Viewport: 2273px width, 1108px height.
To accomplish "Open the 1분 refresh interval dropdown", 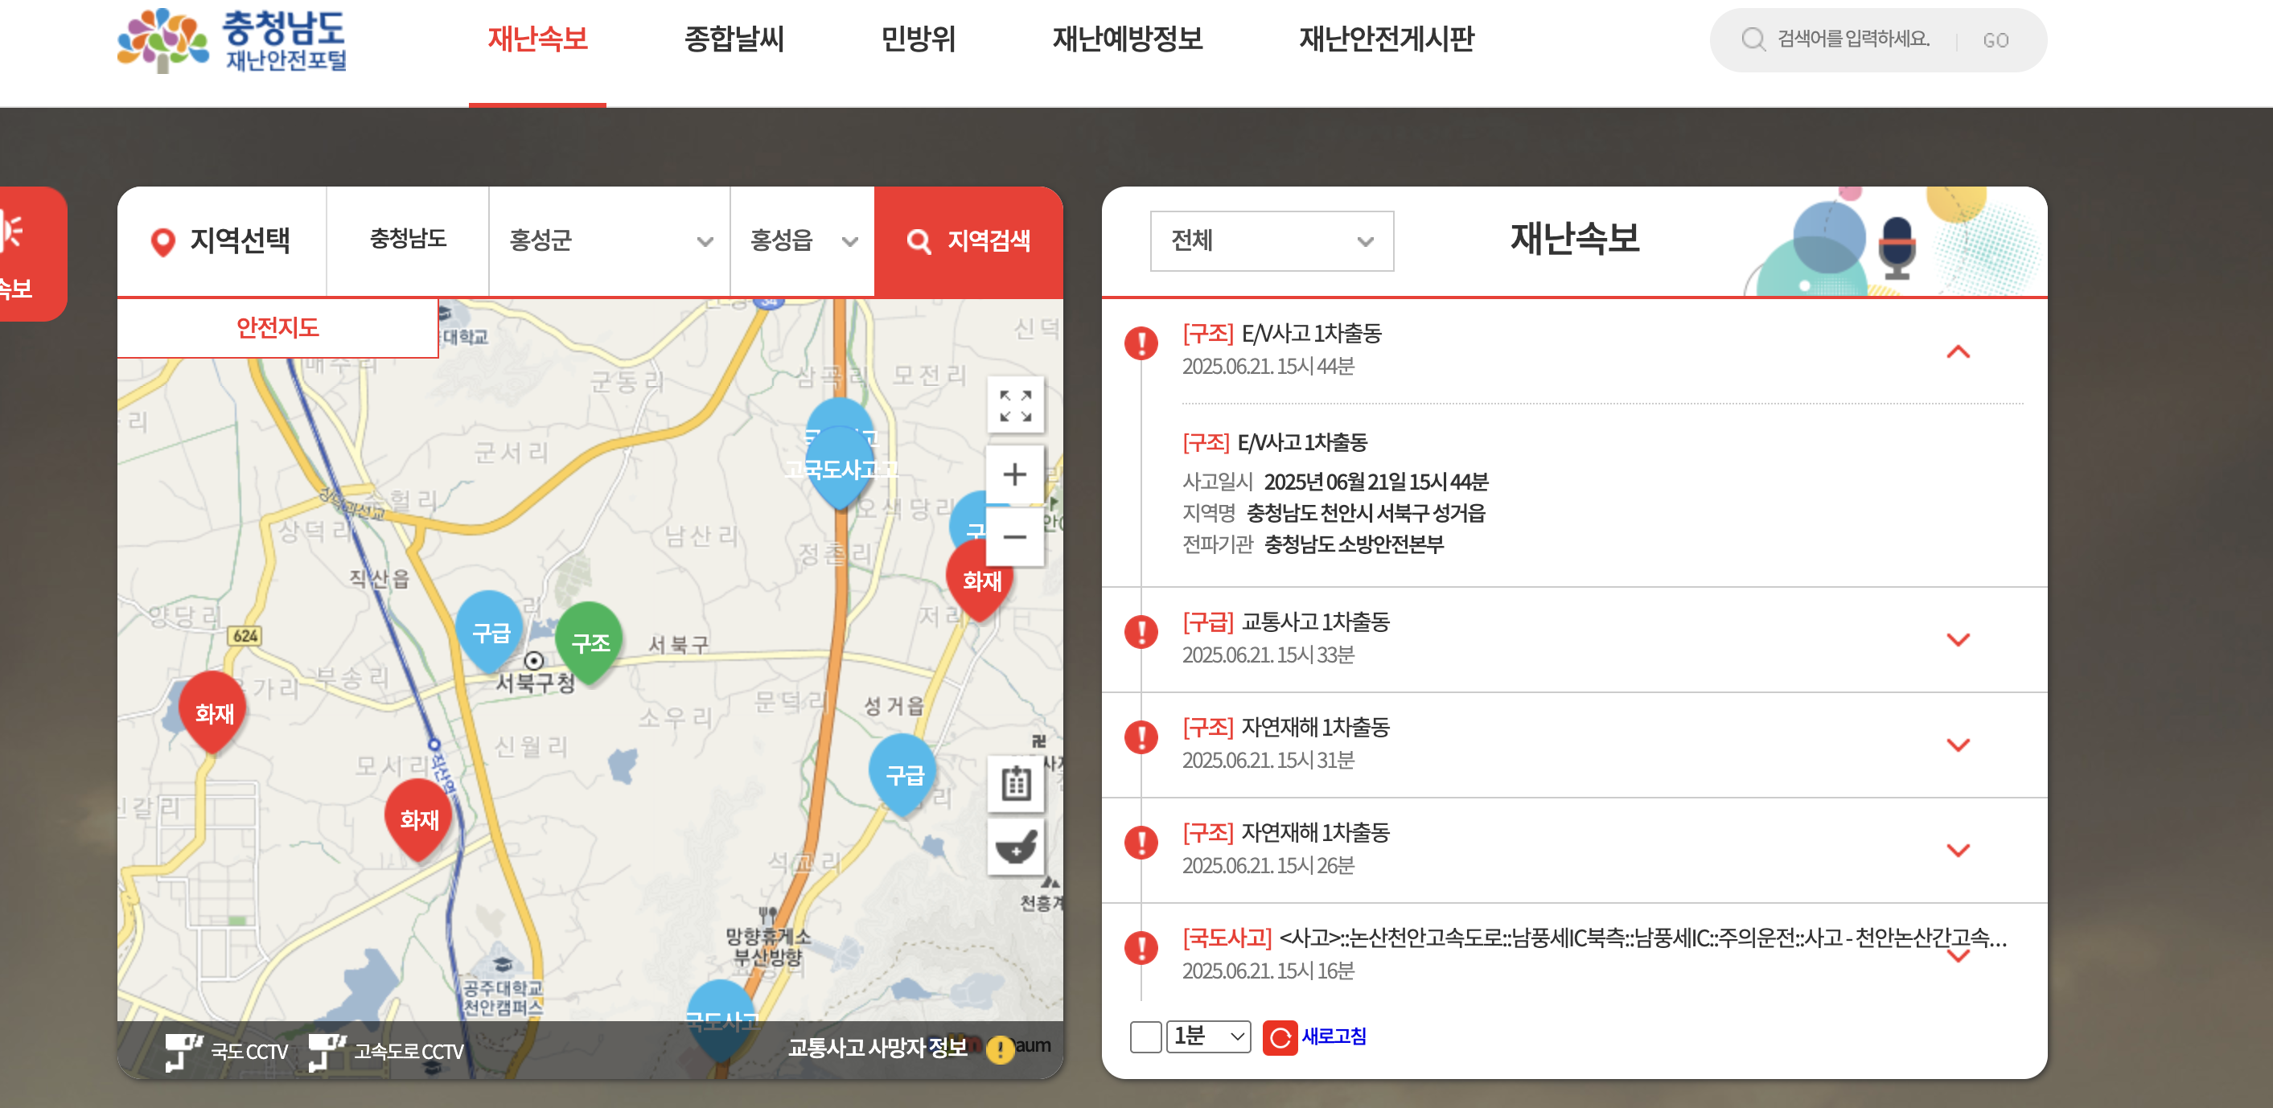I will coord(1207,1036).
